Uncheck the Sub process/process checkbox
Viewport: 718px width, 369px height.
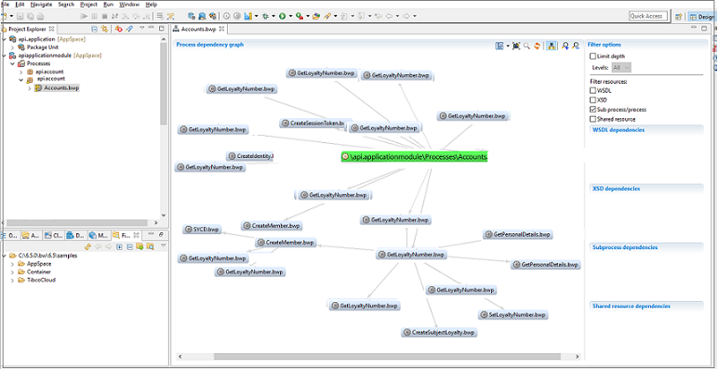[593, 110]
